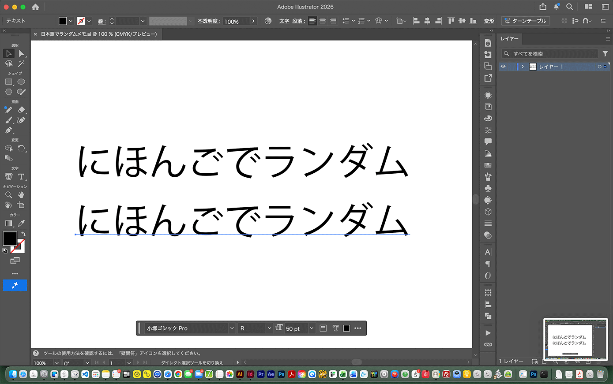The width and height of the screenshot is (613, 384).
Task: Set paragraph alignment to left
Action: click(312, 21)
